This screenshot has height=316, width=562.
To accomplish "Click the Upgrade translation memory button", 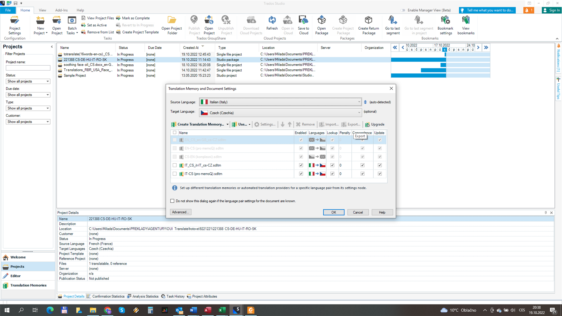I will pyautogui.click(x=375, y=124).
